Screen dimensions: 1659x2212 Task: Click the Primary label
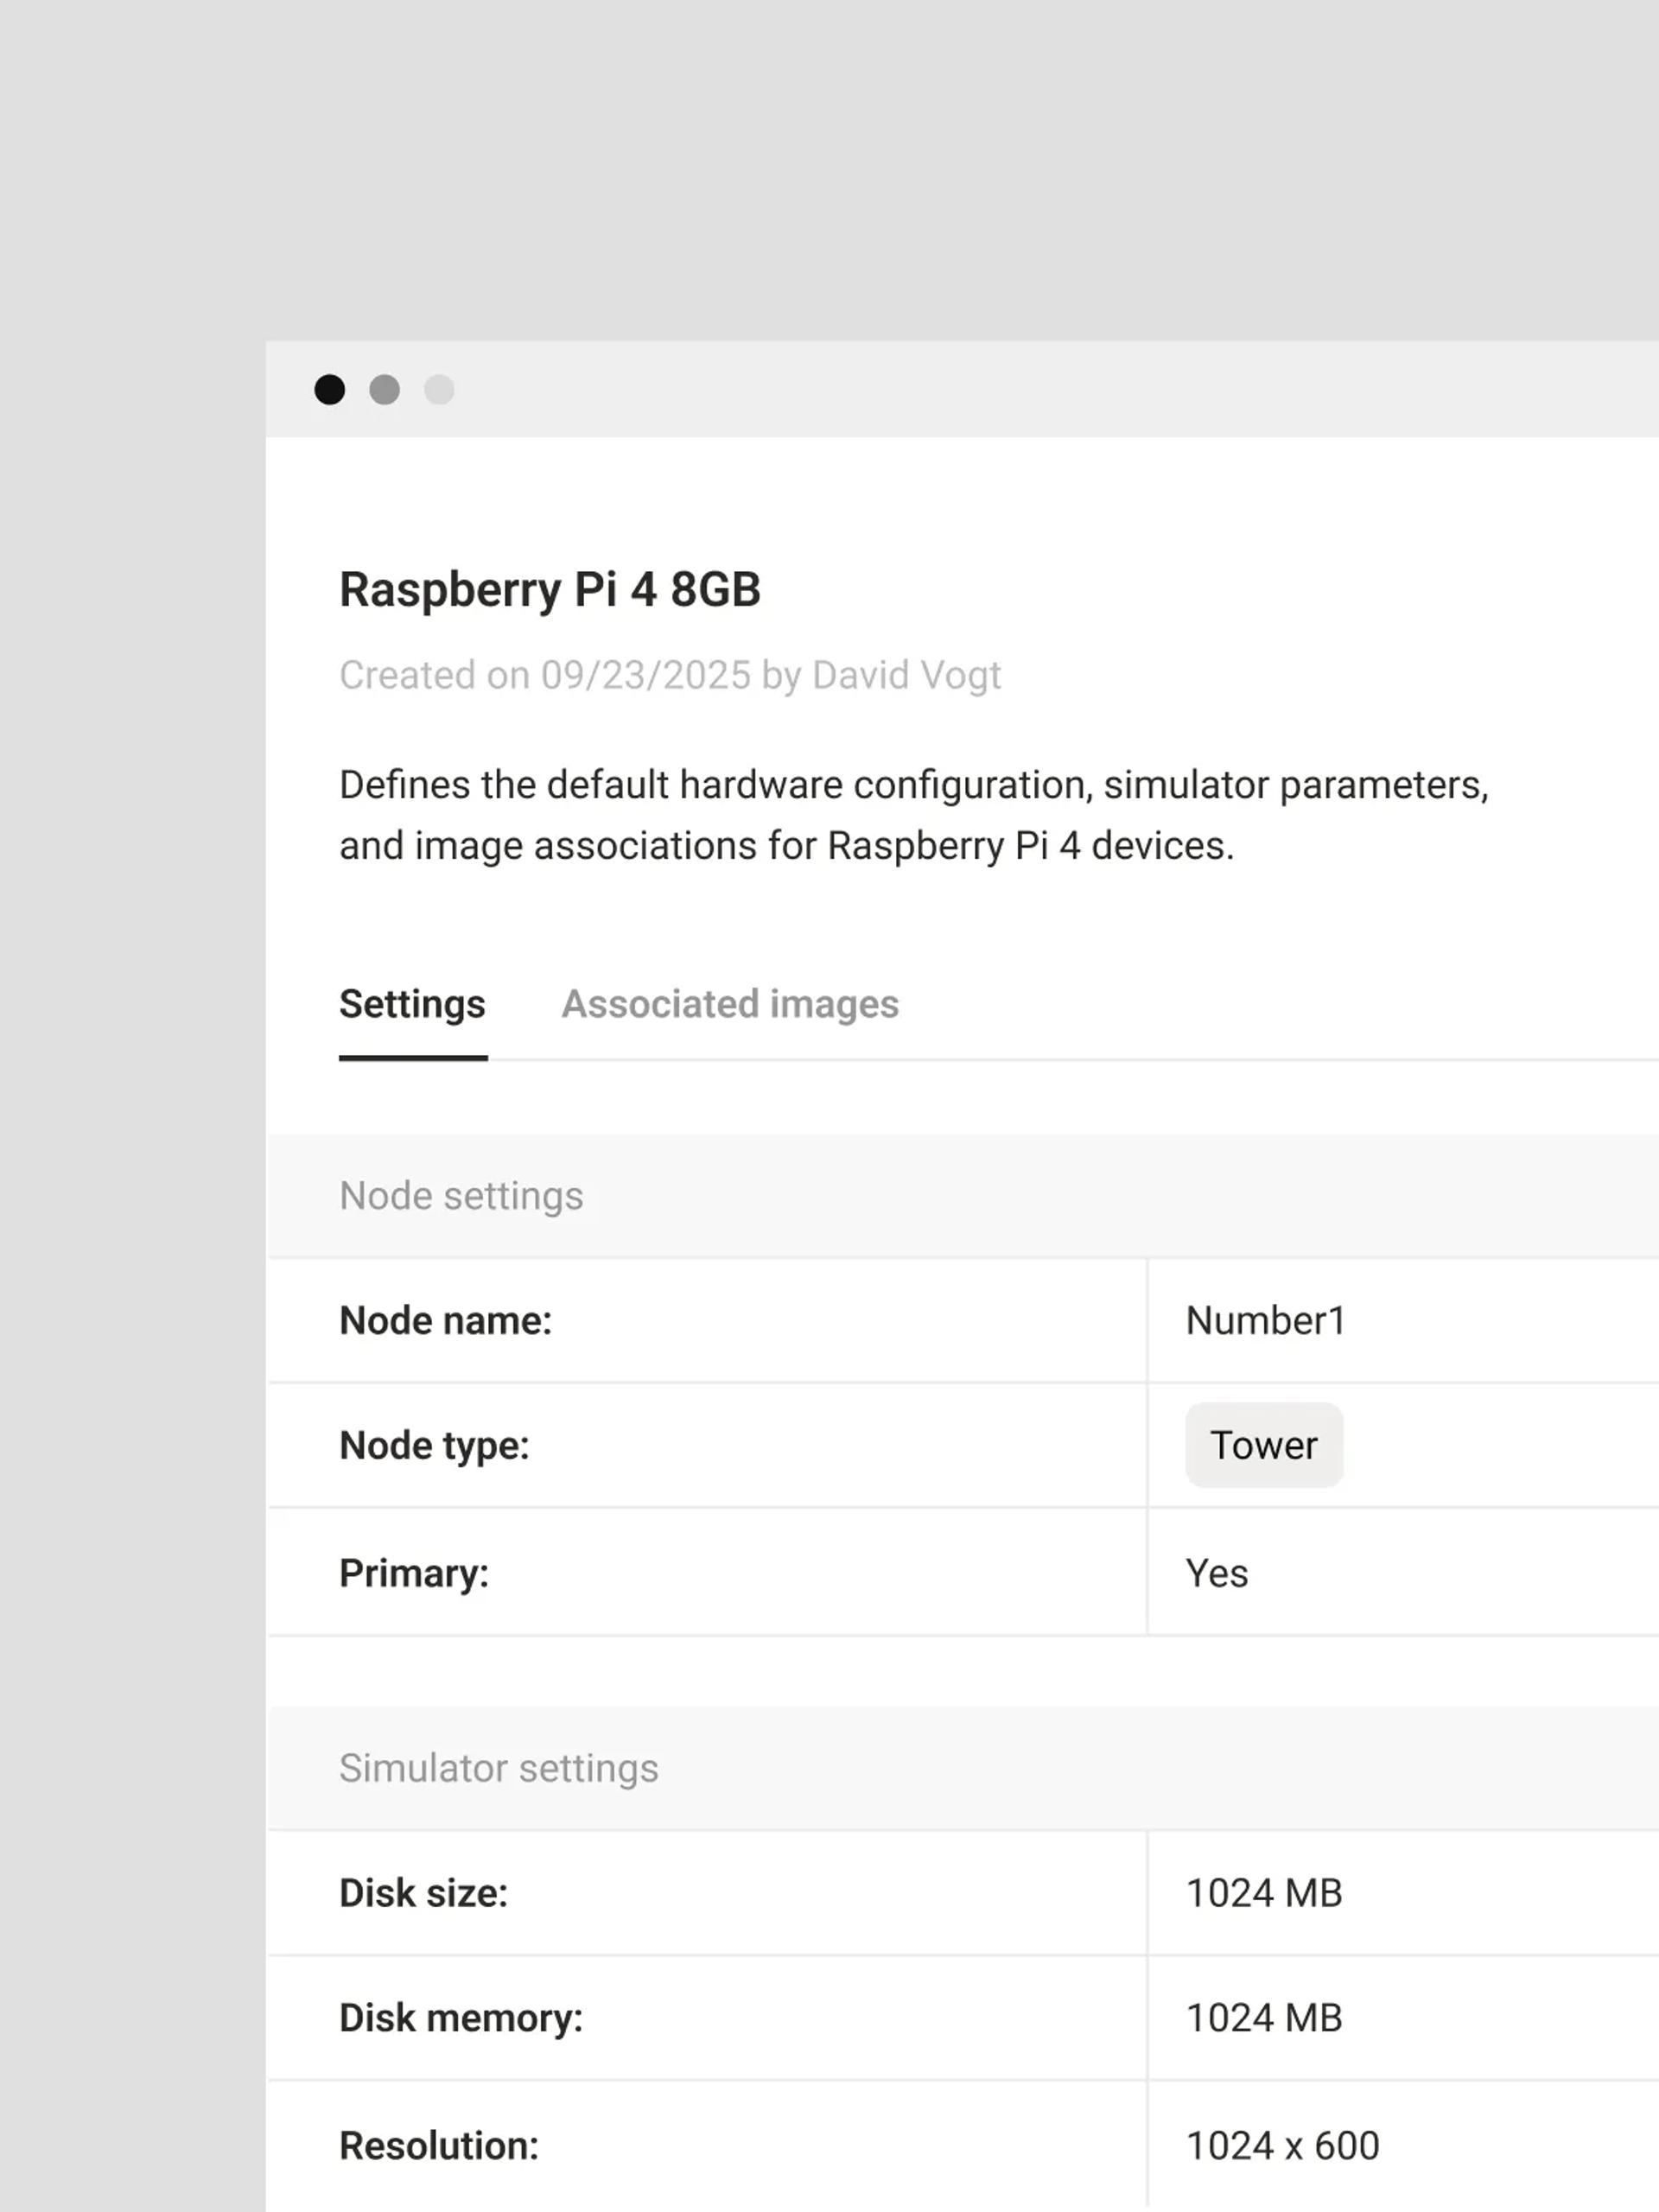[x=414, y=1574]
